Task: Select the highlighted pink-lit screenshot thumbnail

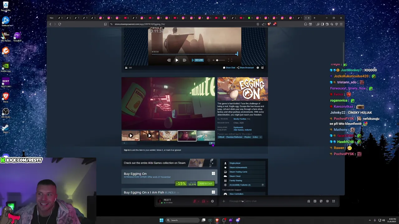Action: pyautogui.click(x=187, y=136)
